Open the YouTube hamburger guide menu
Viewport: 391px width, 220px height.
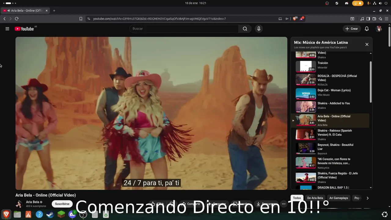point(7,29)
